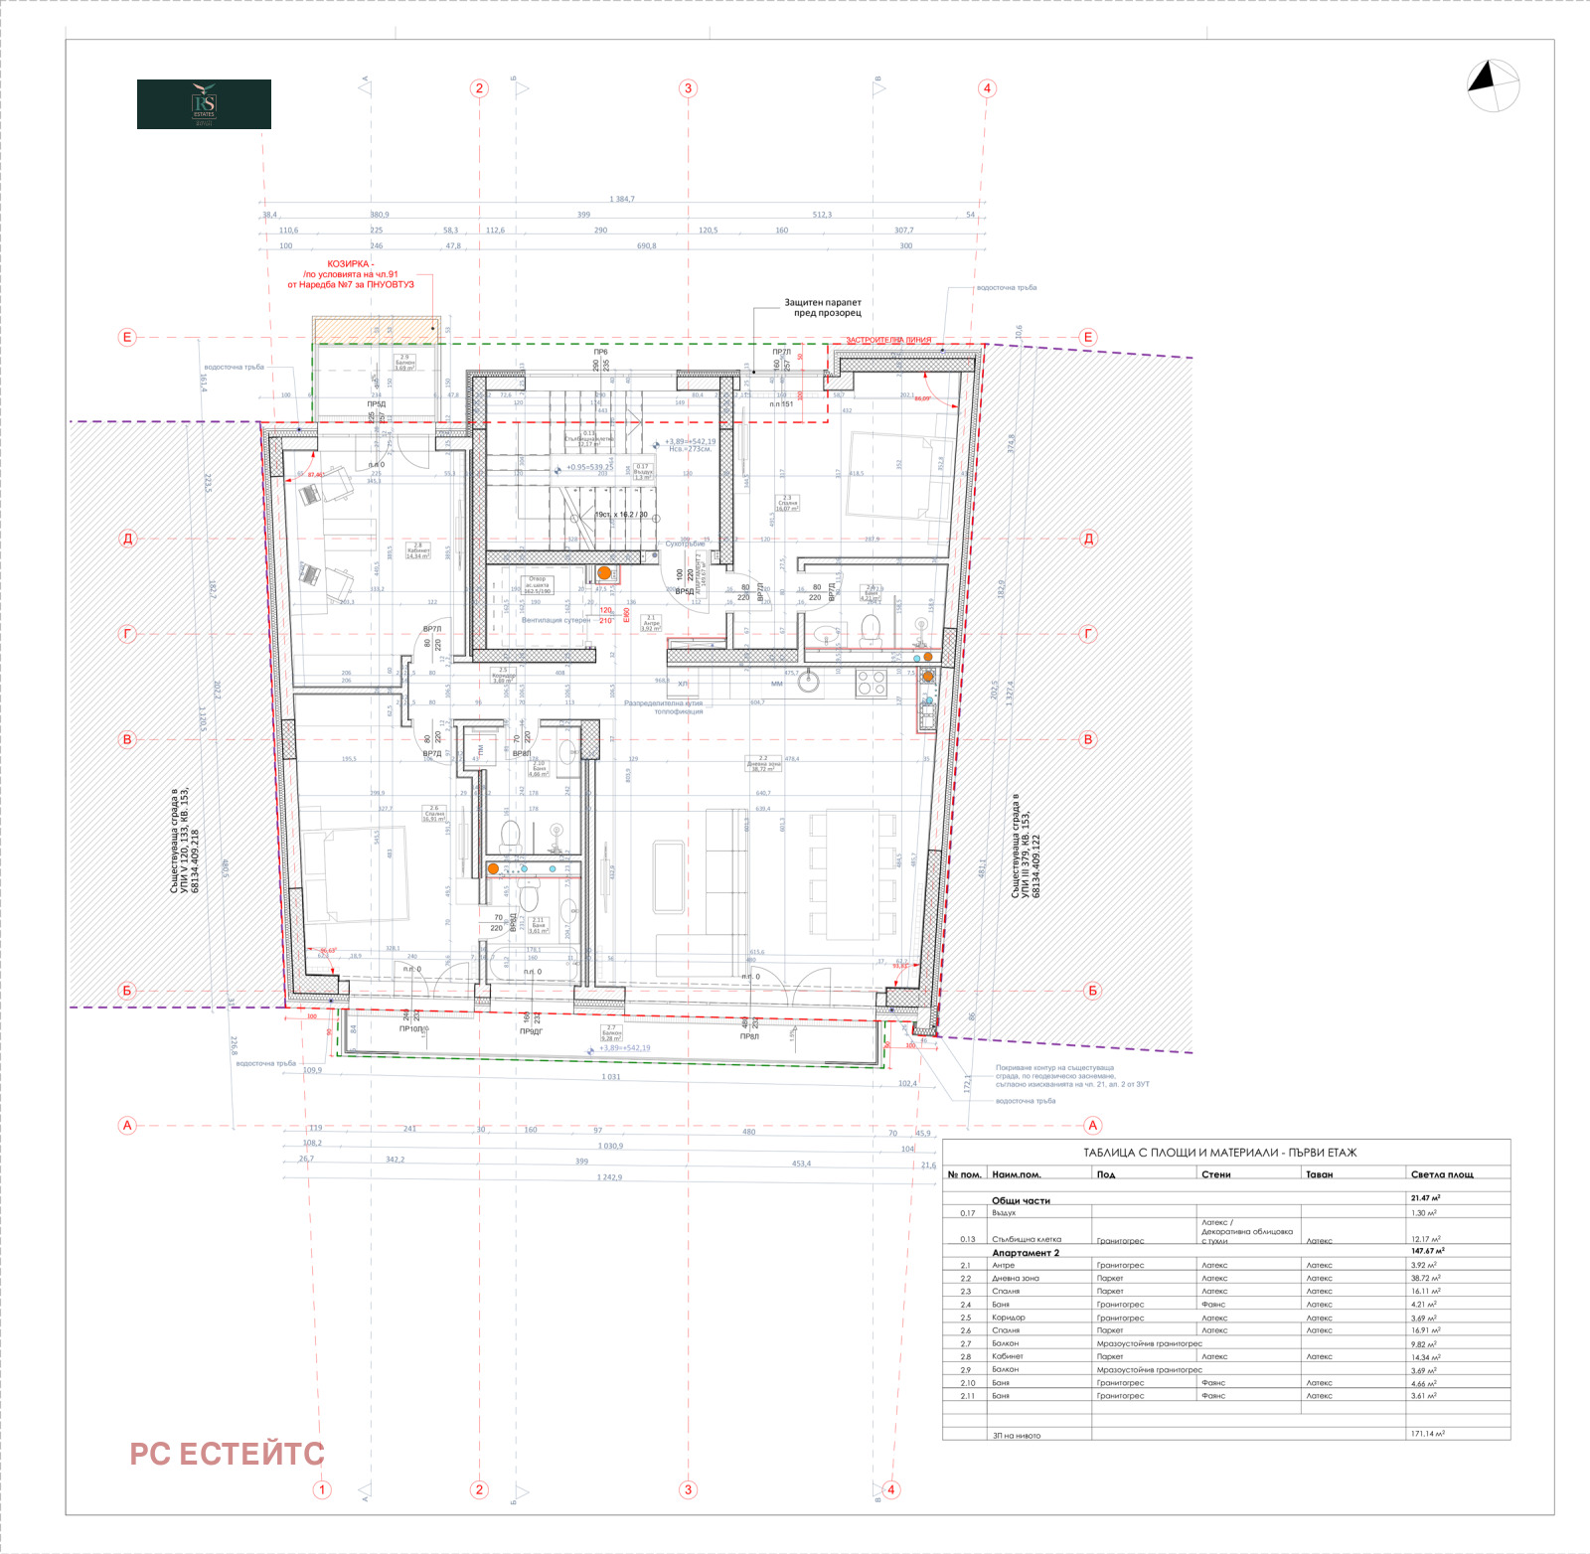This screenshot has height=1554, width=1590.
Task: Click the round kitchen sink symbol
Action: click(809, 681)
